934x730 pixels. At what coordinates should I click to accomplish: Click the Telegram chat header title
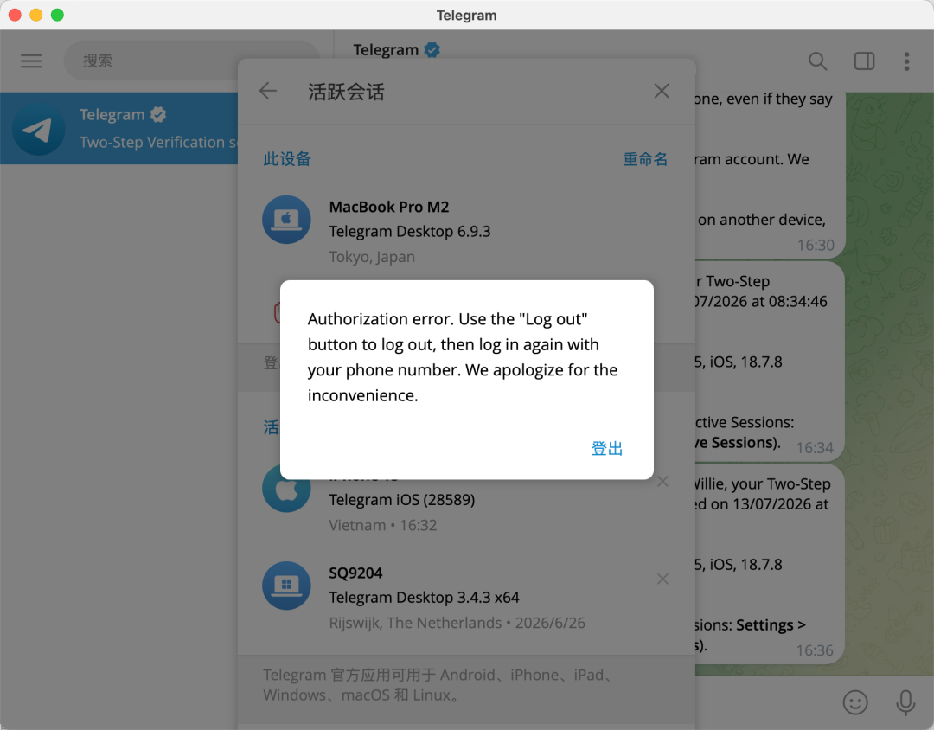coord(386,50)
